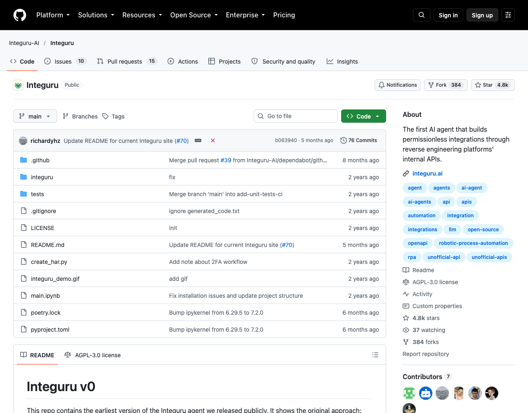Screen dimensions: 528x413
Task: Expand the main branch selector
Action: [35, 116]
